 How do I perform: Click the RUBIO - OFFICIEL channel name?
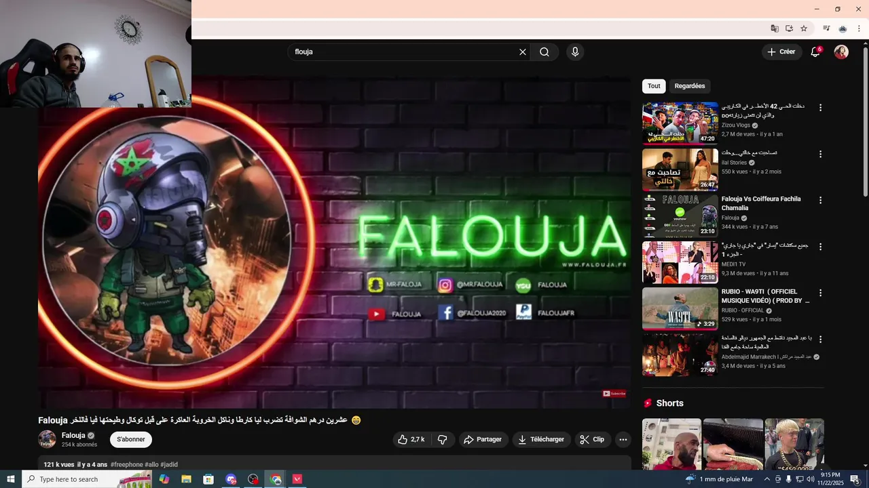coord(743,310)
